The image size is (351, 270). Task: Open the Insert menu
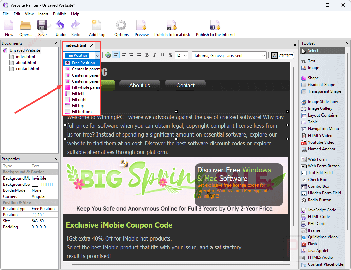pyautogui.click(x=43, y=14)
